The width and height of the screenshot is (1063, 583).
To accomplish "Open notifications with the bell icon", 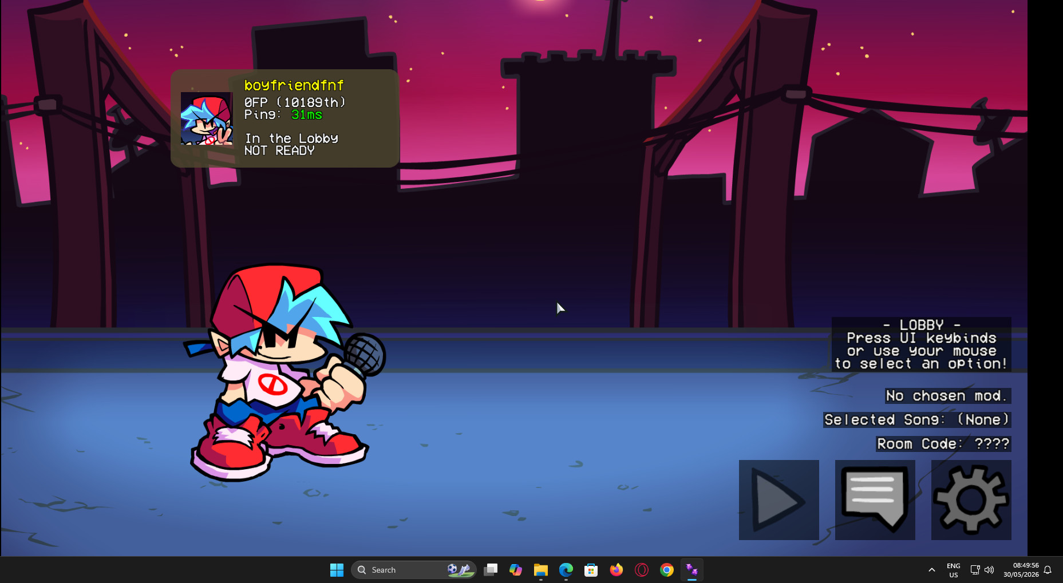I will pyautogui.click(x=1048, y=570).
